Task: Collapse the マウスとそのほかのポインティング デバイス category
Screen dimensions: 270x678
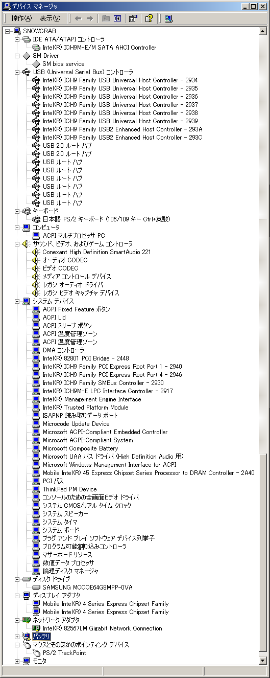Action: [17, 645]
